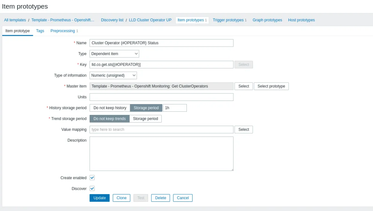Click Select prototype for Master item
The height and width of the screenshot is (211, 373).
coord(271,86)
